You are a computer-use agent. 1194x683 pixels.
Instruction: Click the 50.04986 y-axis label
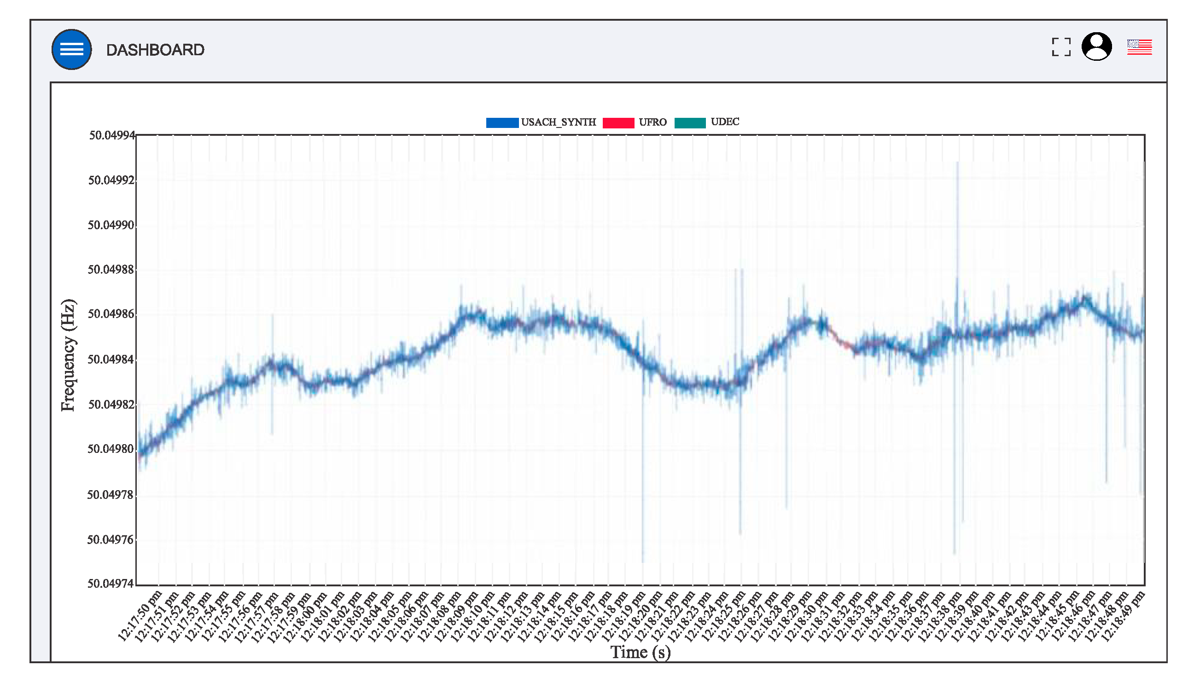[111, 313]
